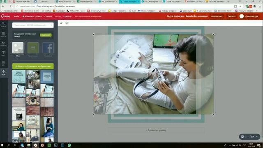
Task: Open the Background panel in sidebar
Action: pos(3,63)
